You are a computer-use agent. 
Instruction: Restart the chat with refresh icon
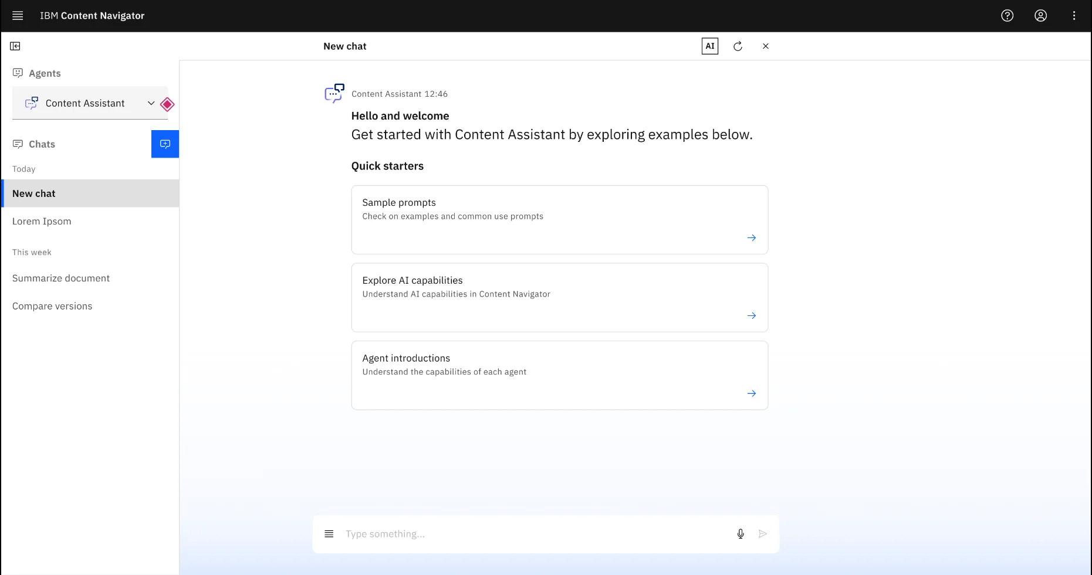(x=738, y=46)
